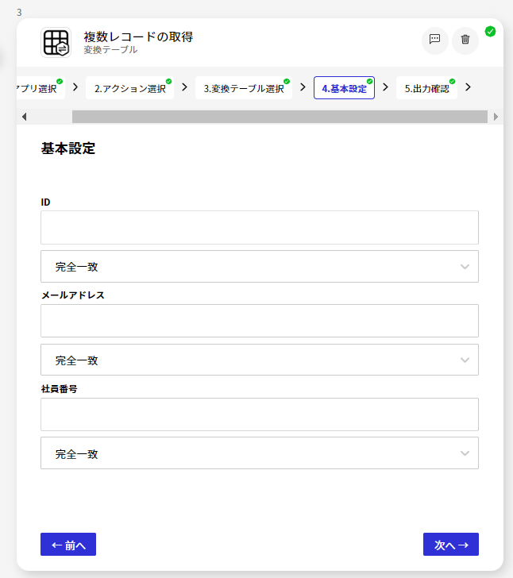
Task: Click the green checkmark status icon
Action: coord(490,32)
